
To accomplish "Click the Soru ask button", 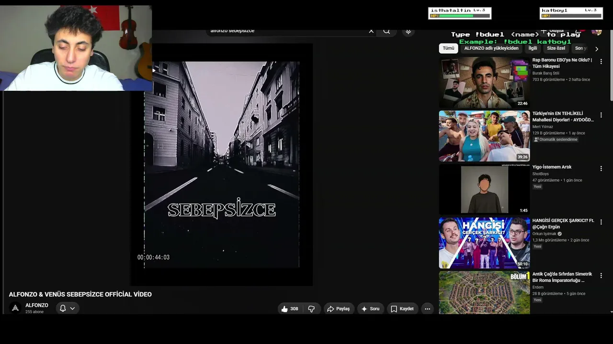I will pos(370,309).
